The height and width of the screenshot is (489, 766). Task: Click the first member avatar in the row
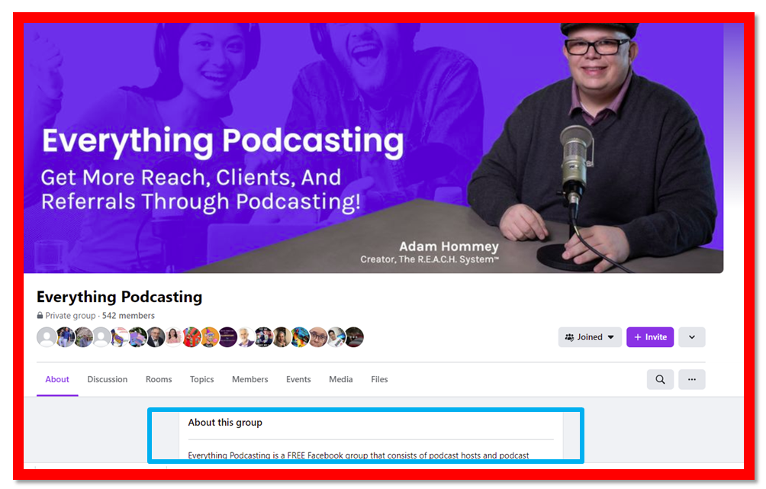47,337
